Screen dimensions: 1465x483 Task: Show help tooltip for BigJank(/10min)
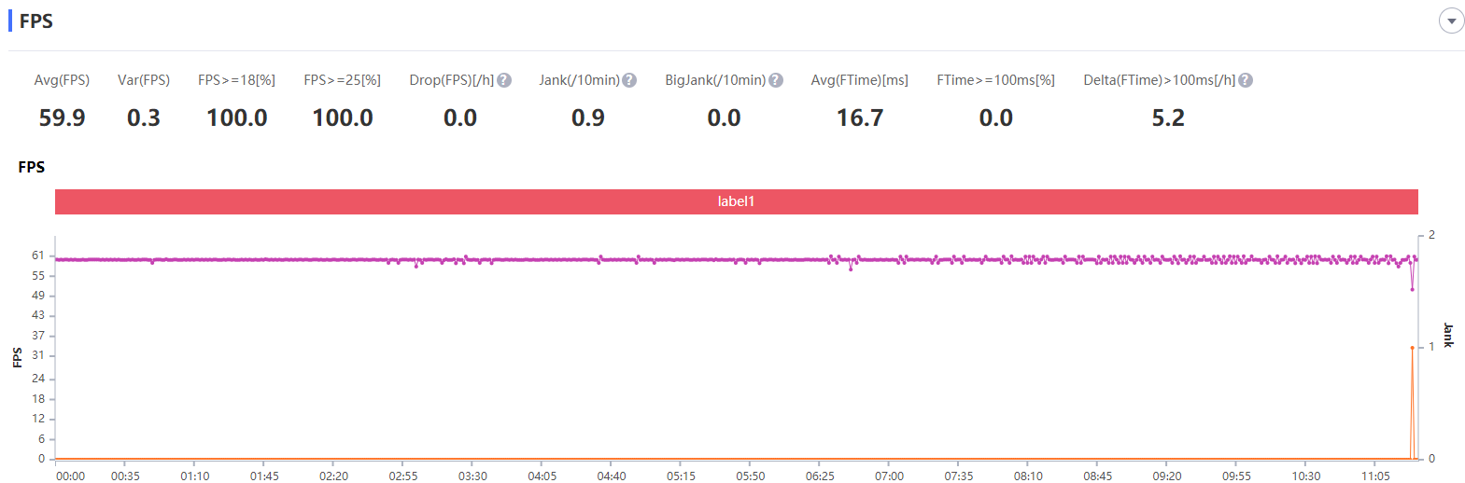(x=776, y=80)
